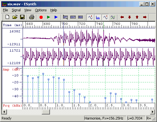Click the scrollbar right arrow

click(x=153, y=112)
